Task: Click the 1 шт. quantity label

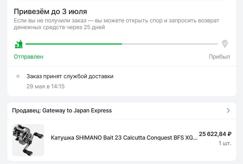Action: pyautogui.click(x=225, y=143)
